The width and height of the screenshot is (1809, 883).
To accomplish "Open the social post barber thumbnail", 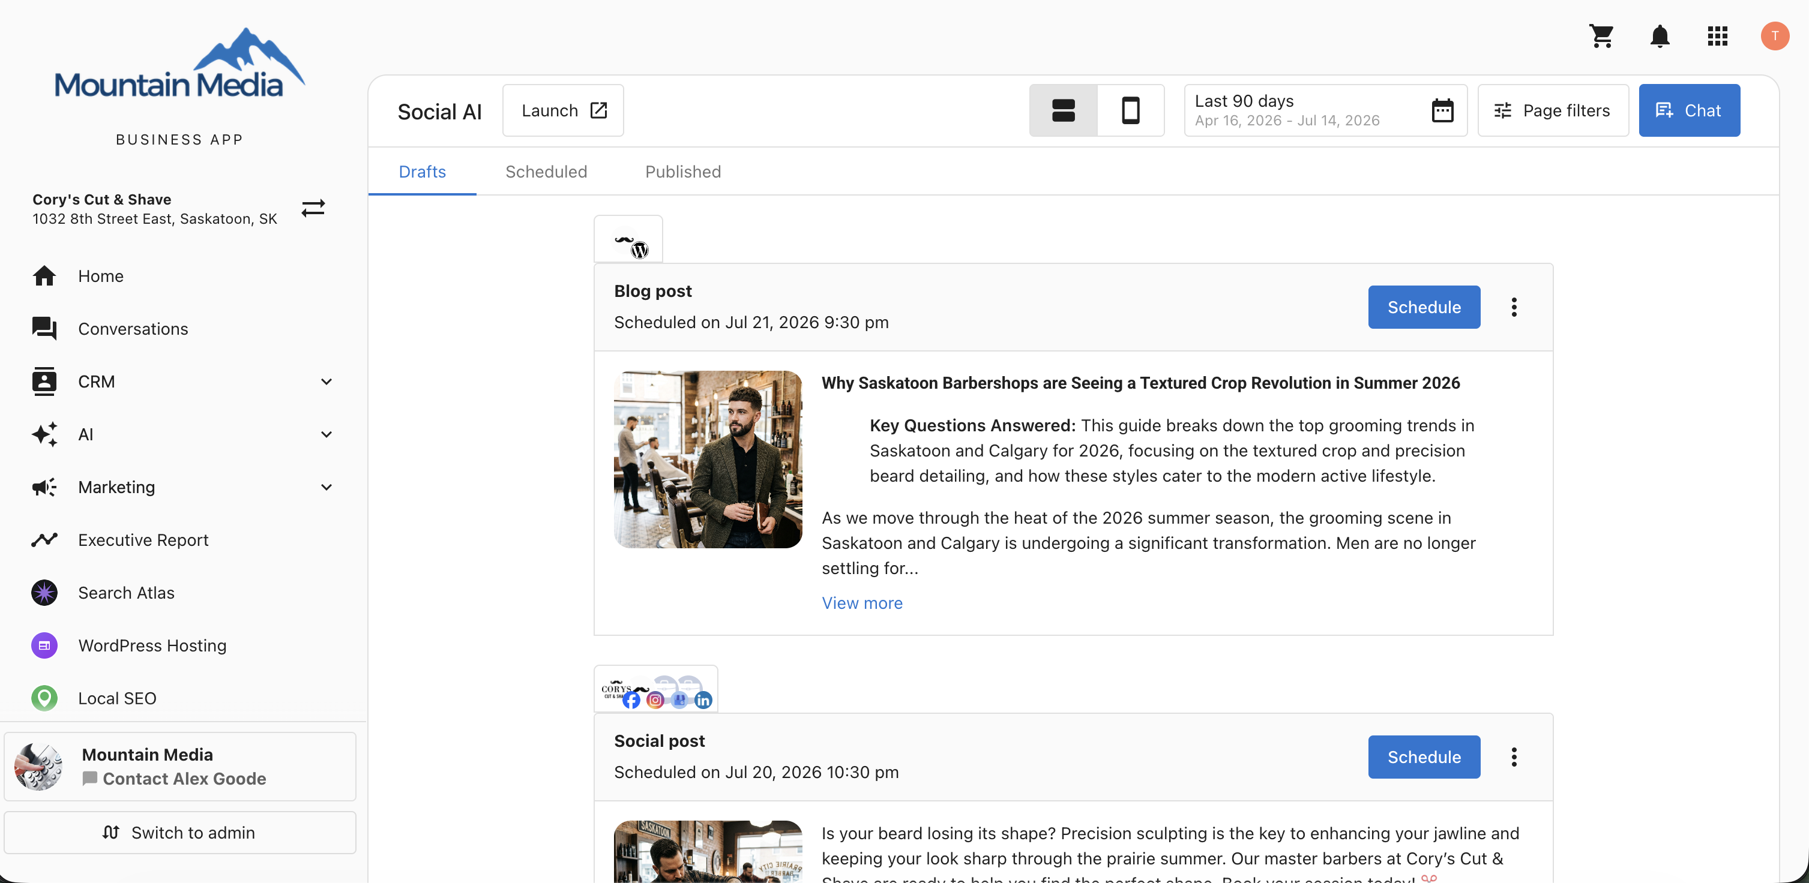I will tap(708, 851).
